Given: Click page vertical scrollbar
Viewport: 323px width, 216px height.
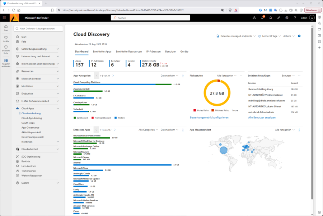Looking at the screenshot, I should (x=312, y=114).
